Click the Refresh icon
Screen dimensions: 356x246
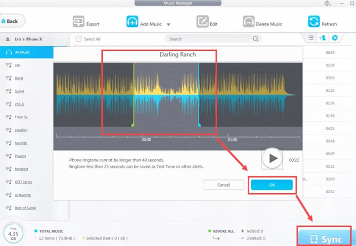click(314, 22)
